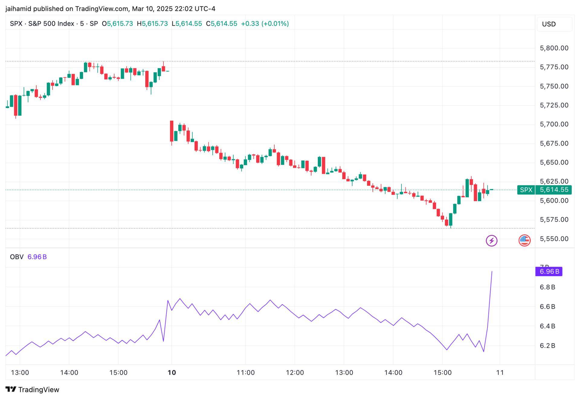Viewport: 580px width, 399px height.
Task: Click the TradingView logo at bottom
Action: (32, 389)
